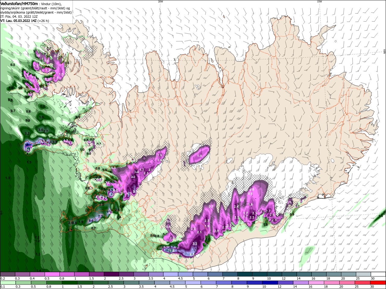Click the '20W' longitude label at the top

(160, 2)
